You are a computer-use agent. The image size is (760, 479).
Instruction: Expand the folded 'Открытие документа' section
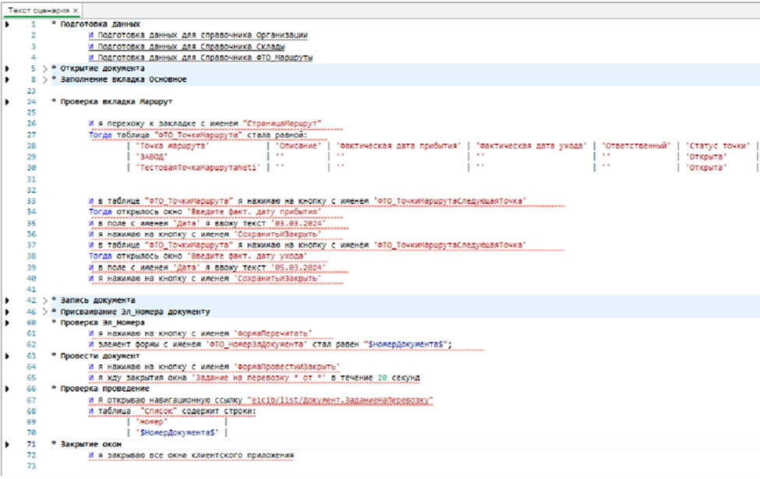point(44,69)
